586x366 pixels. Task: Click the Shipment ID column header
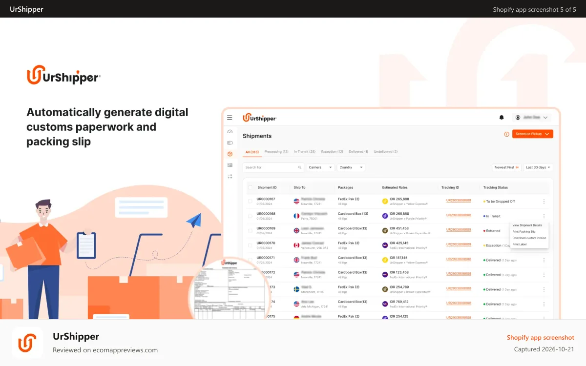267,187
